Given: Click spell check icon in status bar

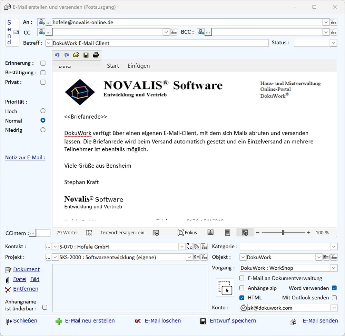Looking at the screenshot, I should pyautogui.click(x=89, y=233).
